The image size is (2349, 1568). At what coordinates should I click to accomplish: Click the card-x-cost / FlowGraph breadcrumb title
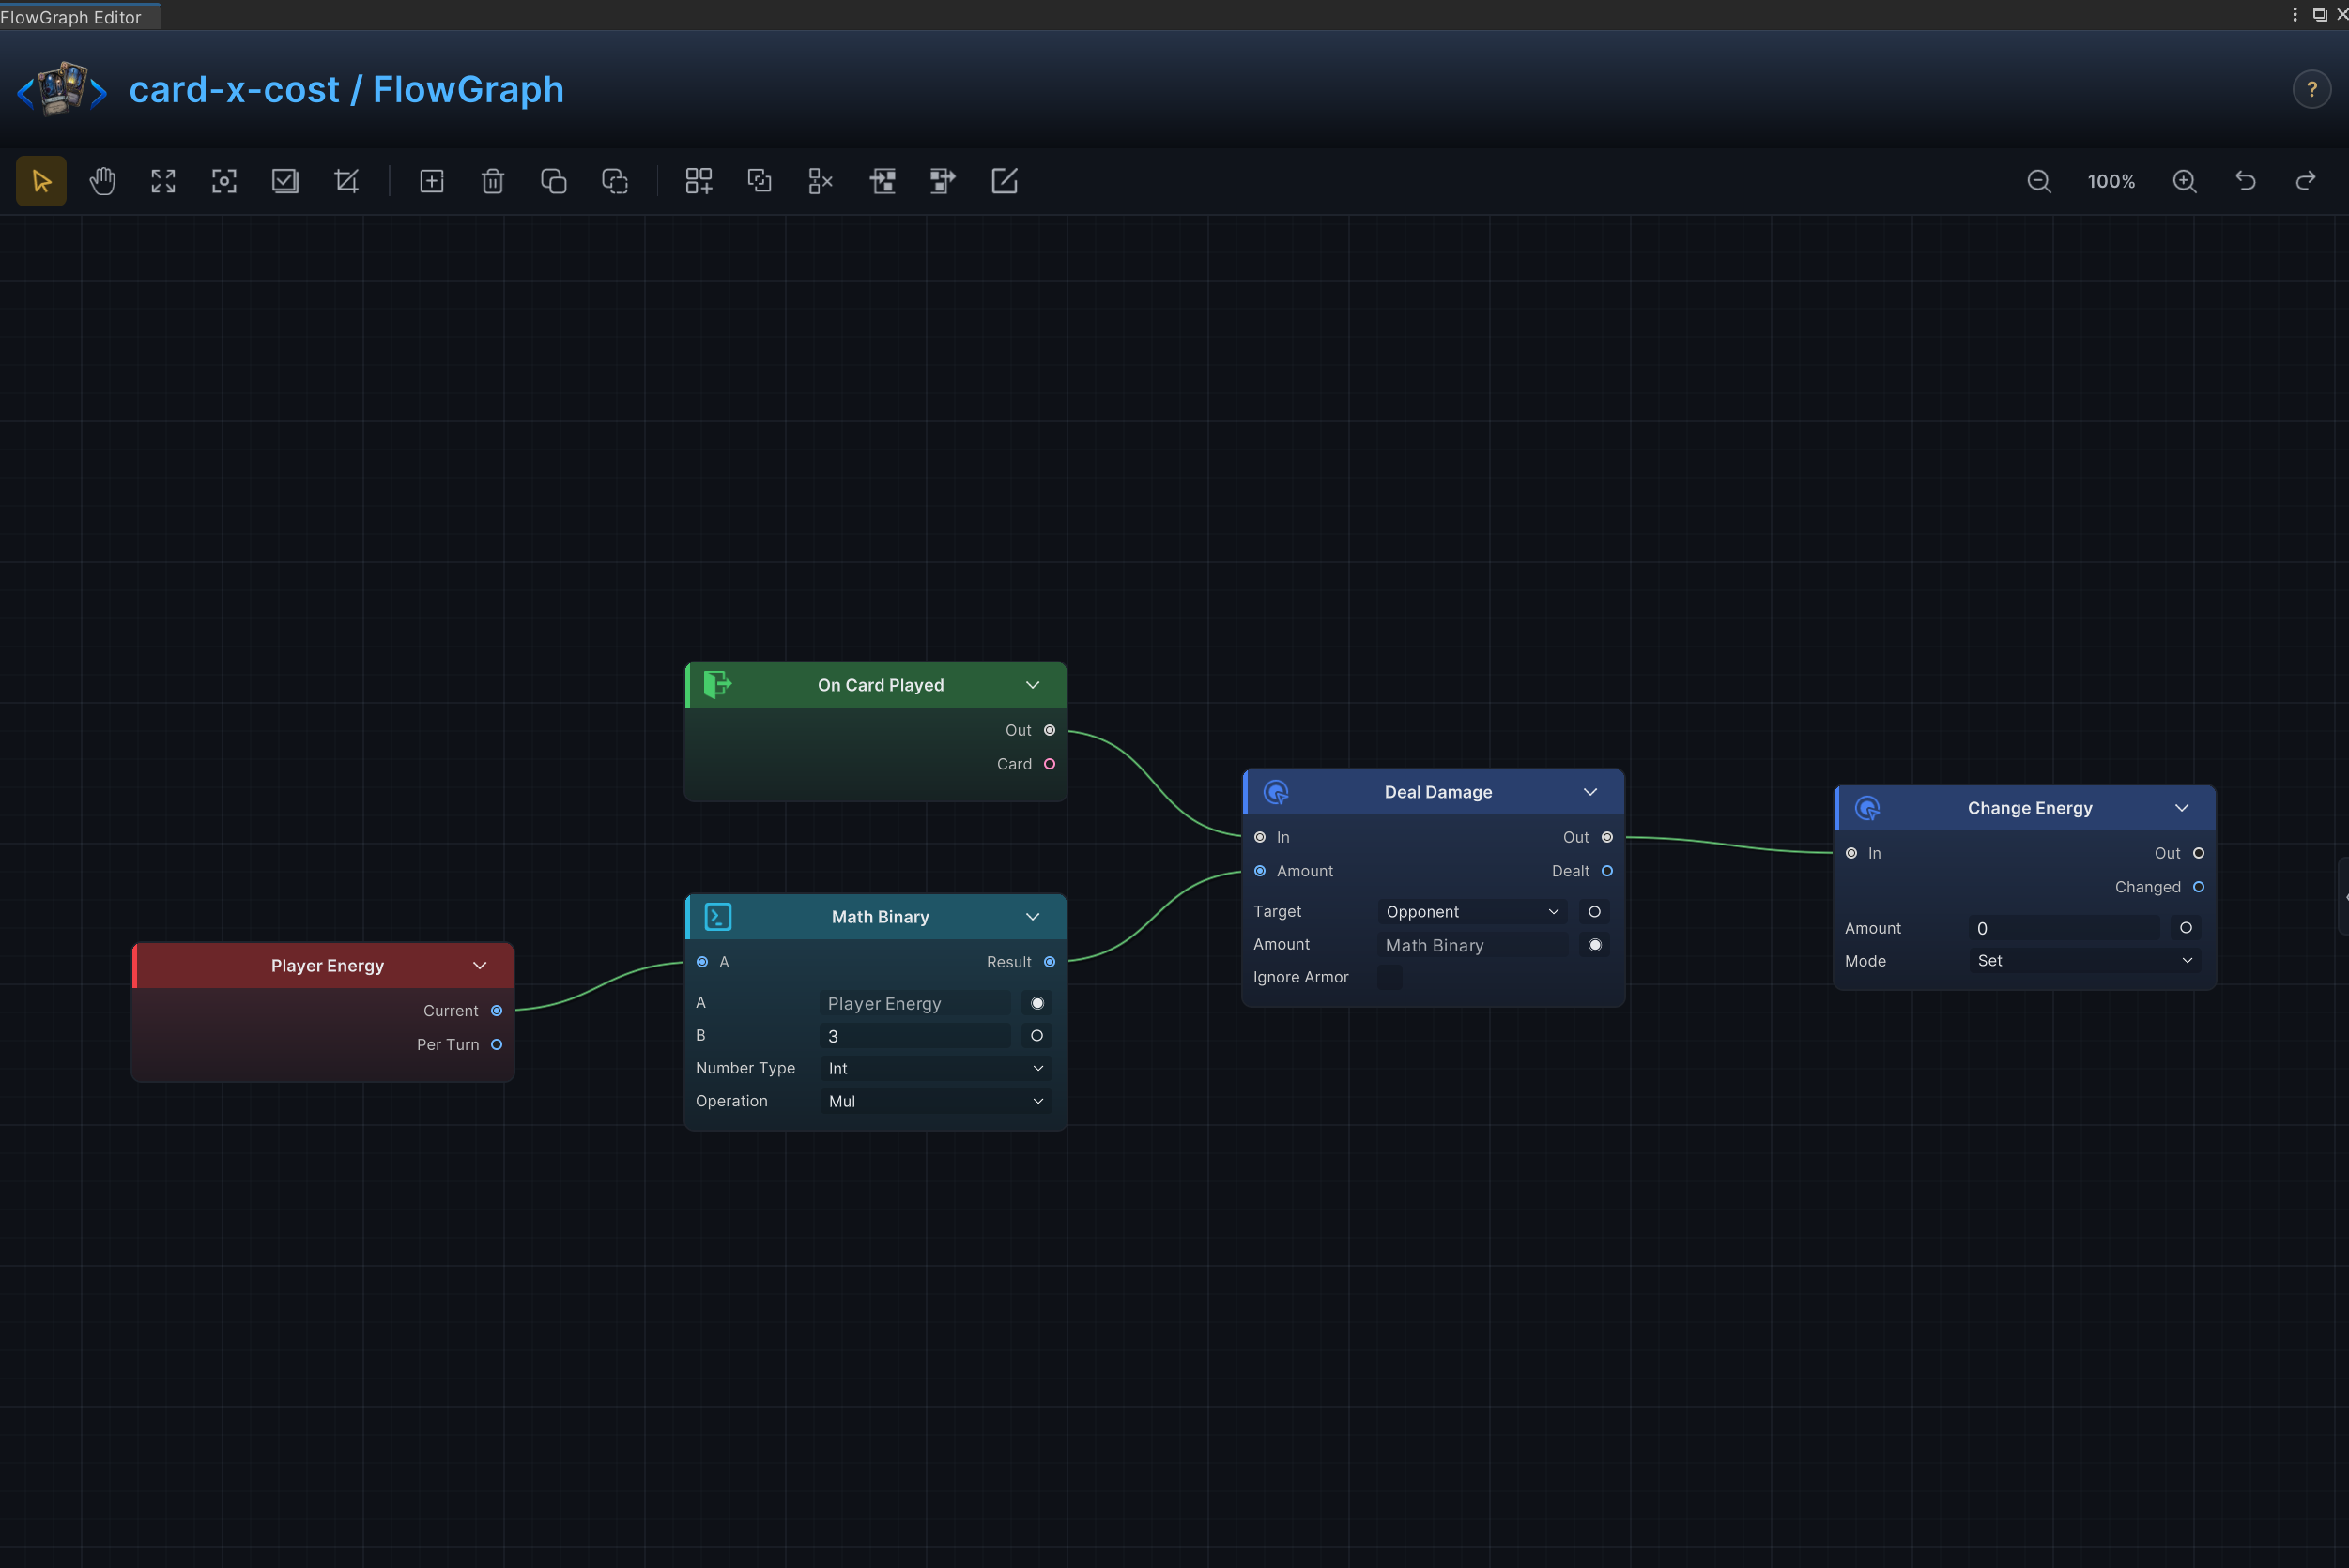click(346, 90)
